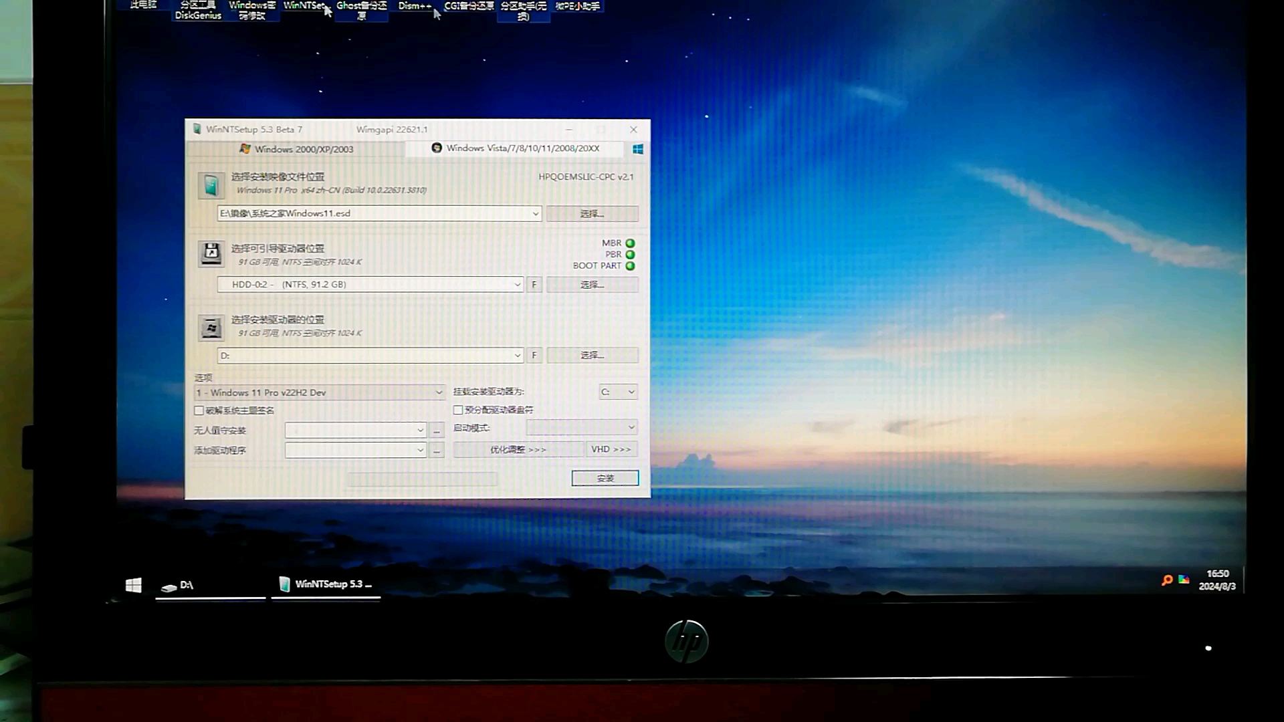Expand the image file path dropdown

pyautogui.click(x=535, y=214)
